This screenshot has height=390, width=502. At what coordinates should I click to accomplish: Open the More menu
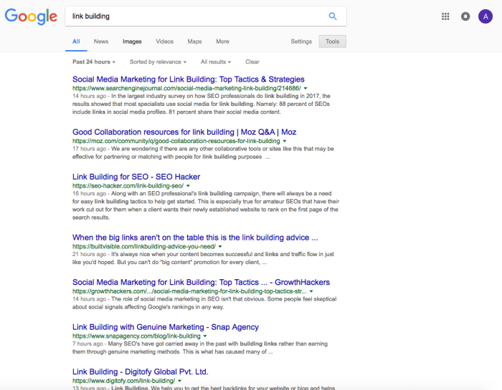coord(222,42)
